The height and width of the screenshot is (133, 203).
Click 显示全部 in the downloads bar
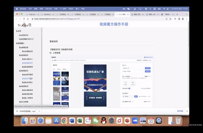click(180, 111)
